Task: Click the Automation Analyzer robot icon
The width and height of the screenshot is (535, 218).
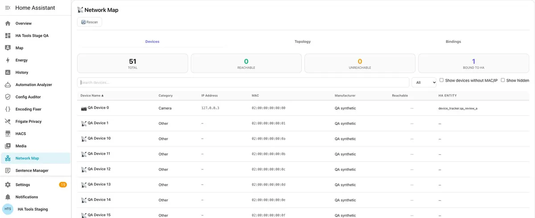Action: click(x=8, y=85)
